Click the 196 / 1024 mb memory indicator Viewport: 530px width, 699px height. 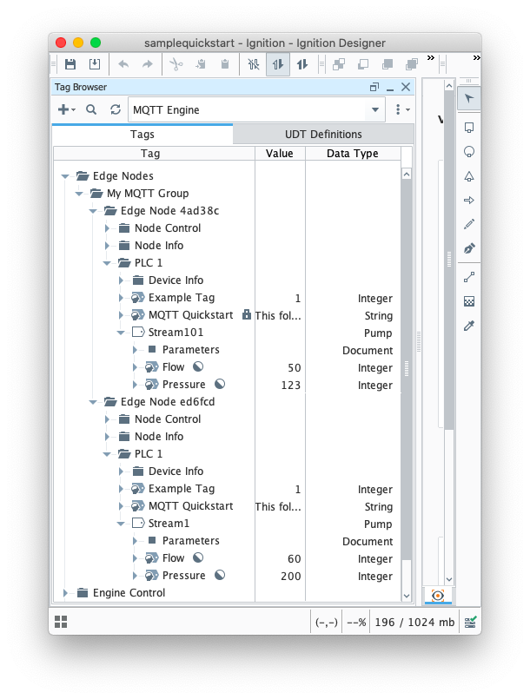click(x=414, y=623)
